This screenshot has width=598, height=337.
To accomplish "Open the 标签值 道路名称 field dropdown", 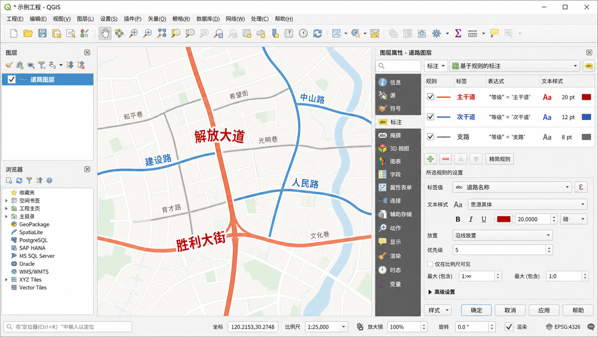I will (512, 187).
